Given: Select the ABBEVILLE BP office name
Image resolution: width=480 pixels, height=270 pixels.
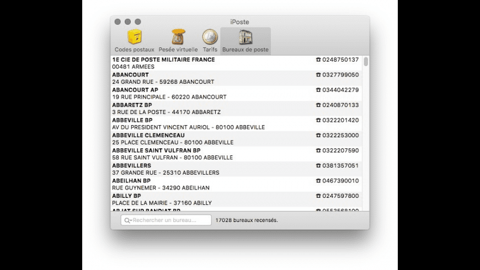Looking at the screenshot, I should click(x=132, y=120).
